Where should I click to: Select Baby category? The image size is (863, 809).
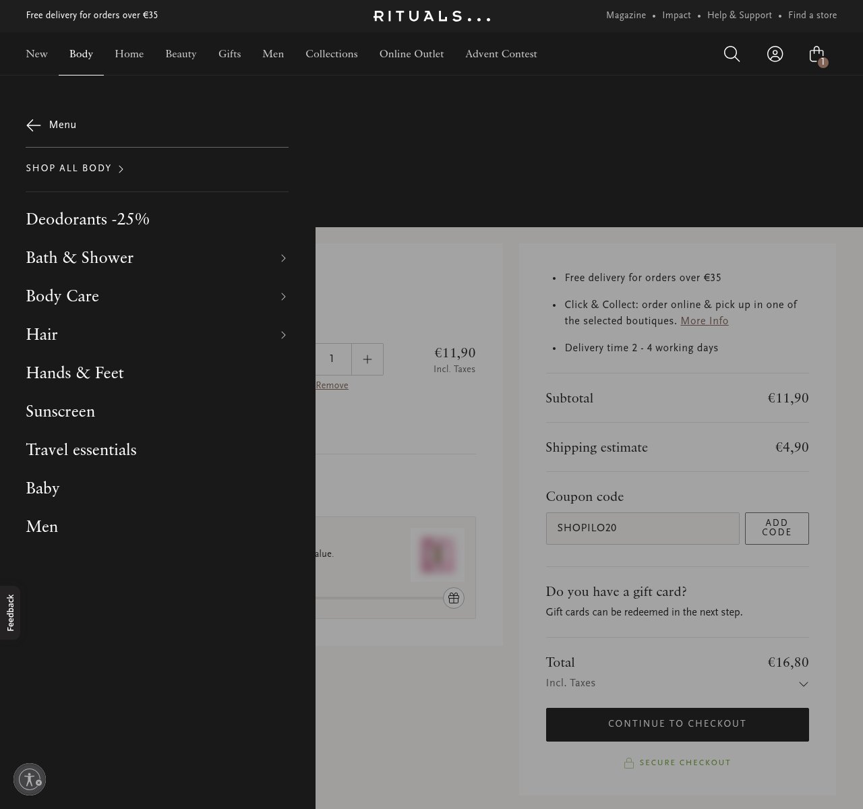tap(42, 488)
